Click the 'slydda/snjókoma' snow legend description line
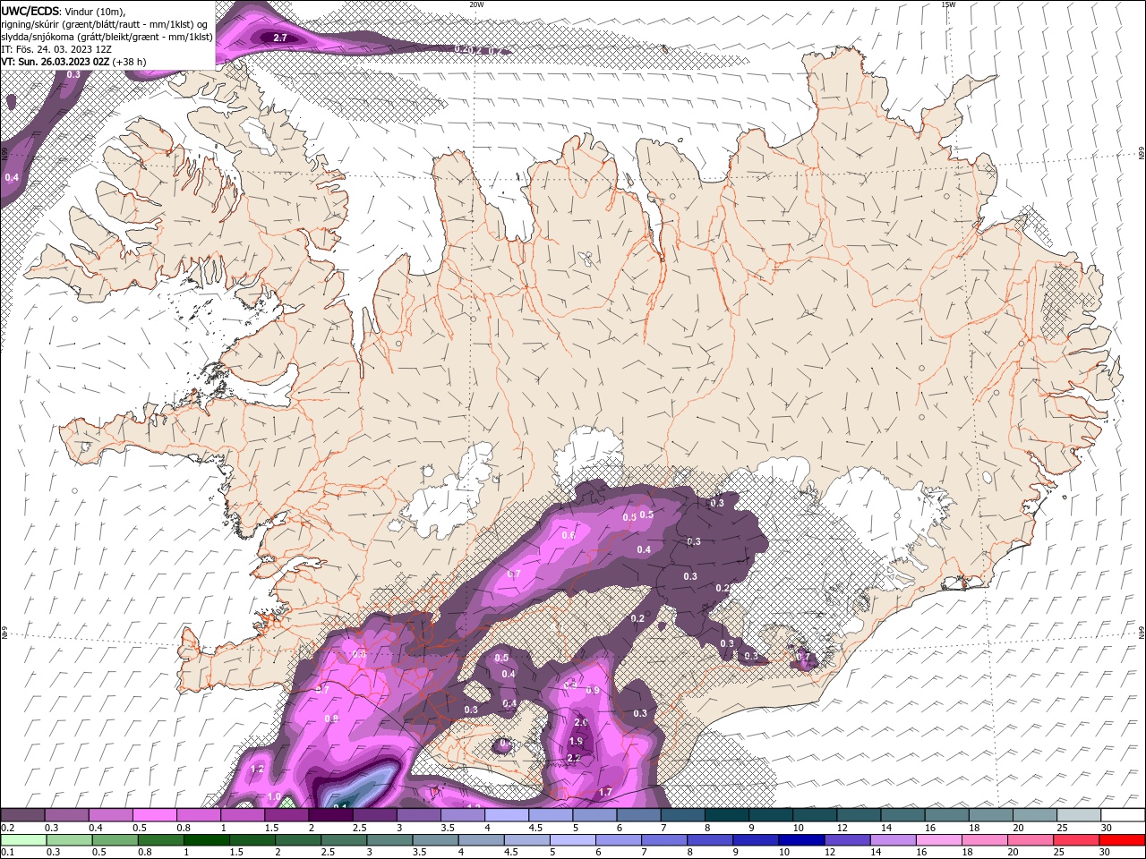 click(x=107, y=37)
